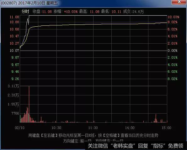Click the 11.08 label on the left price axis
This screenshot has height=150, width=187.
pyautogui.click(x=14, y=17)
